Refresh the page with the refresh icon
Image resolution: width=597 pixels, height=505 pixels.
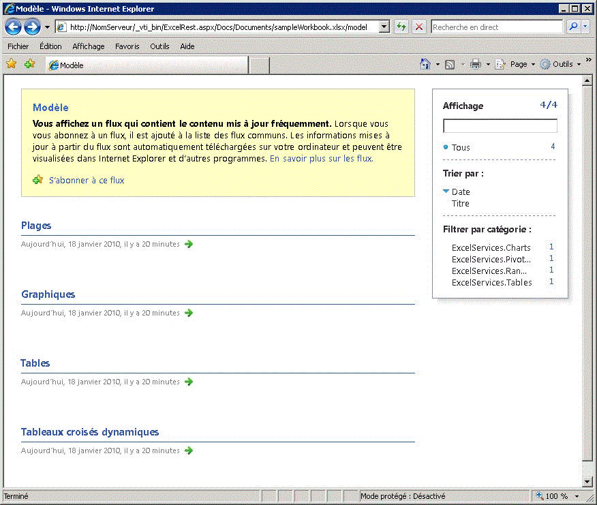coord(401,27)
